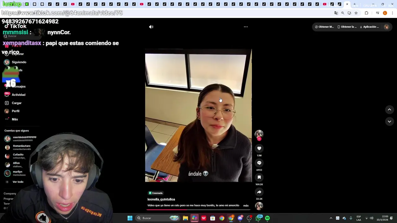Click the 'Aplicación ...' download button

(369, 27)
